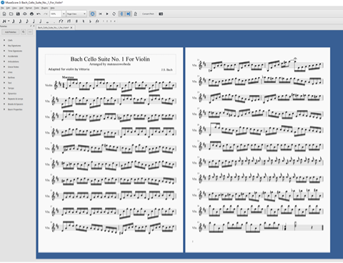
Task: Select the quarter note duration
Action: coord(34,21)
